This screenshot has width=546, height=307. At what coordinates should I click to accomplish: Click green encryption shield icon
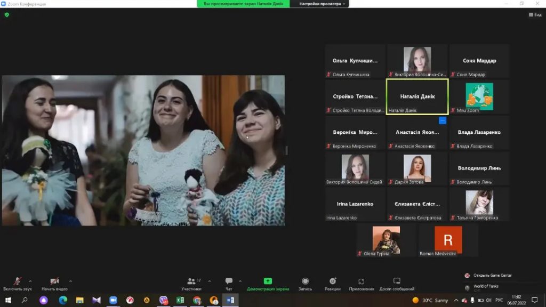[x=7, y=15]
